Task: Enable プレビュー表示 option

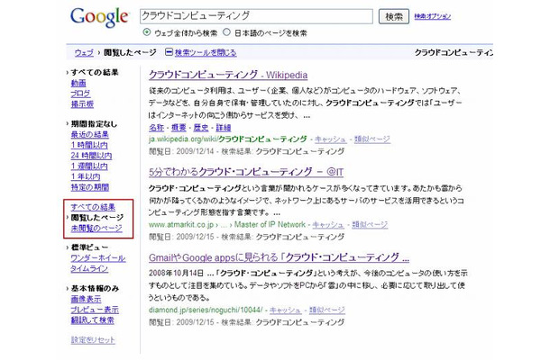Action: 95,310
